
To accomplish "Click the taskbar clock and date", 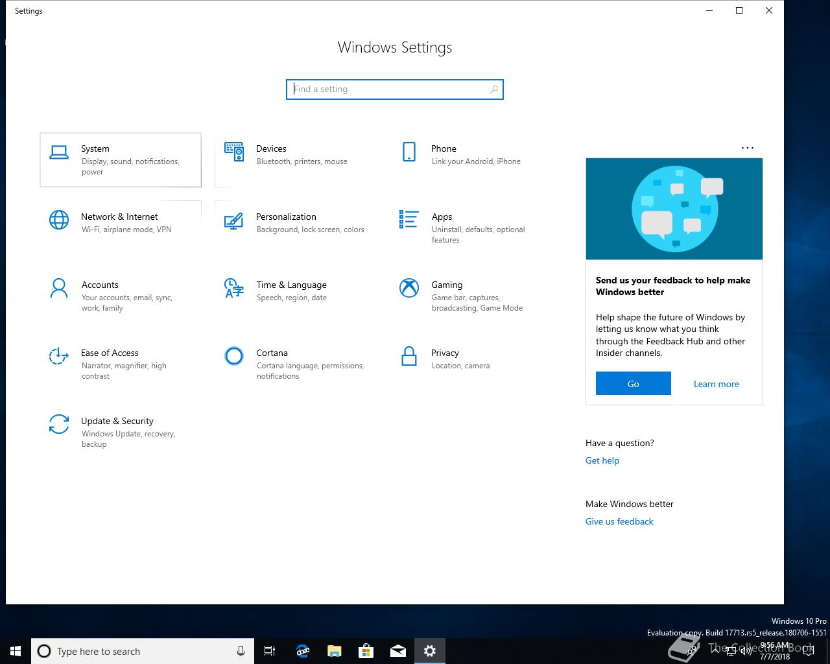I will click(x=775, y=651).
